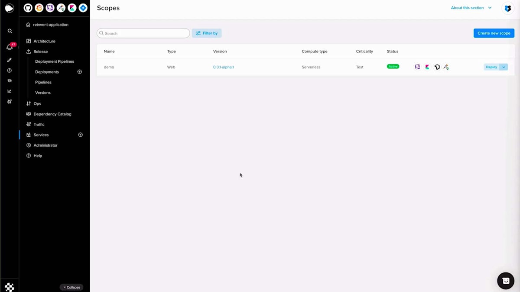Click the Compute type column header
Screen dimensions: 520x292
point(315,51)
